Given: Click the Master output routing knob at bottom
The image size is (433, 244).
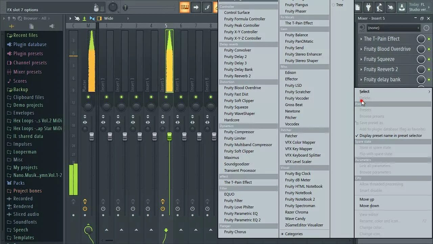Looking at the screenshot, I should click(x=88, y=230).
